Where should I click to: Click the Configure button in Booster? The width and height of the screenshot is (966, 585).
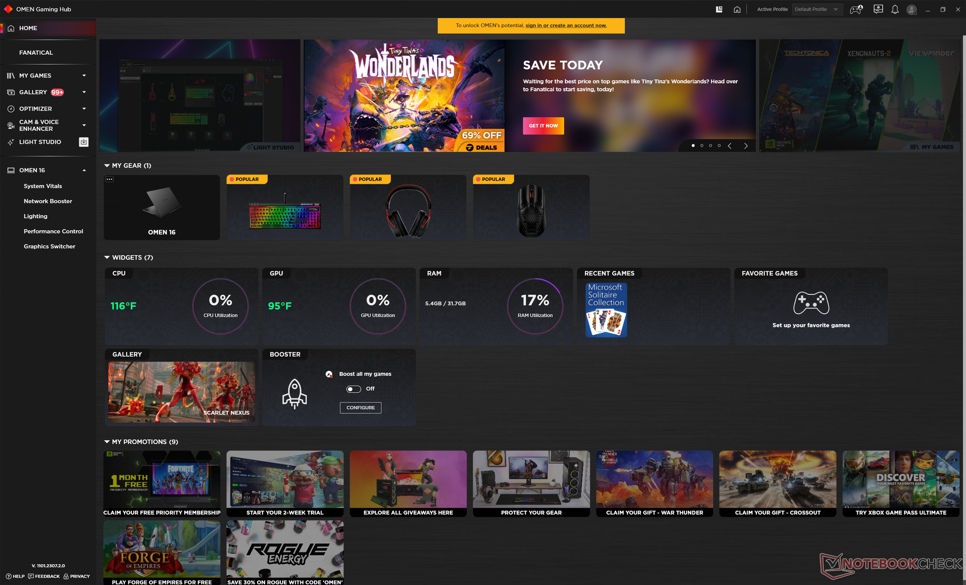point(360,408)
